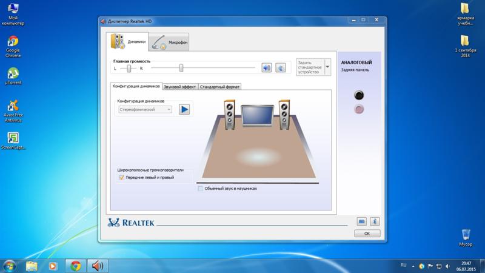Open the connector settings icon near OK
Image resolution: width=485 pixels, height=273 pixels.
(361, 221)
